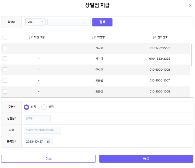Check the row for 오근범
195x168 pixels.
coord(5,80)
